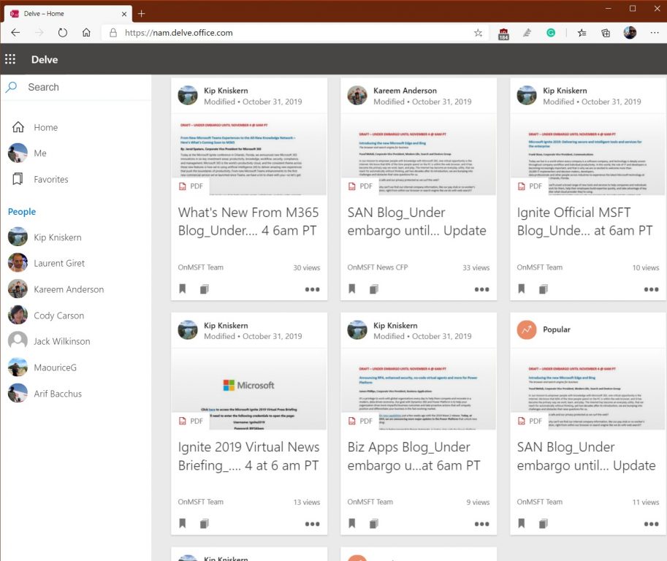Image resolution: width=667 pixels, height=561 pixels.
Task: Click the PDF icon on What's New From M365 card
Action: (183, 186)
